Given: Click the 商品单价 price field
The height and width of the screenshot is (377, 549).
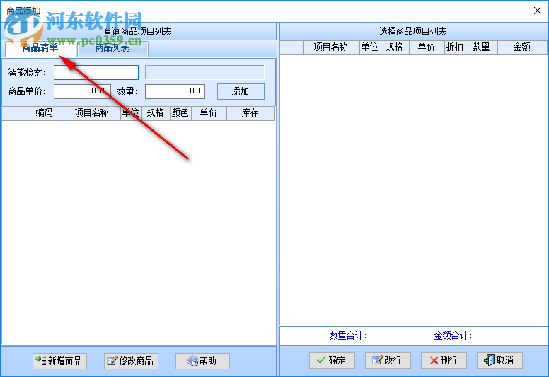Looking at the screenshot, I should pyautogui.click(x=82, y=91).
